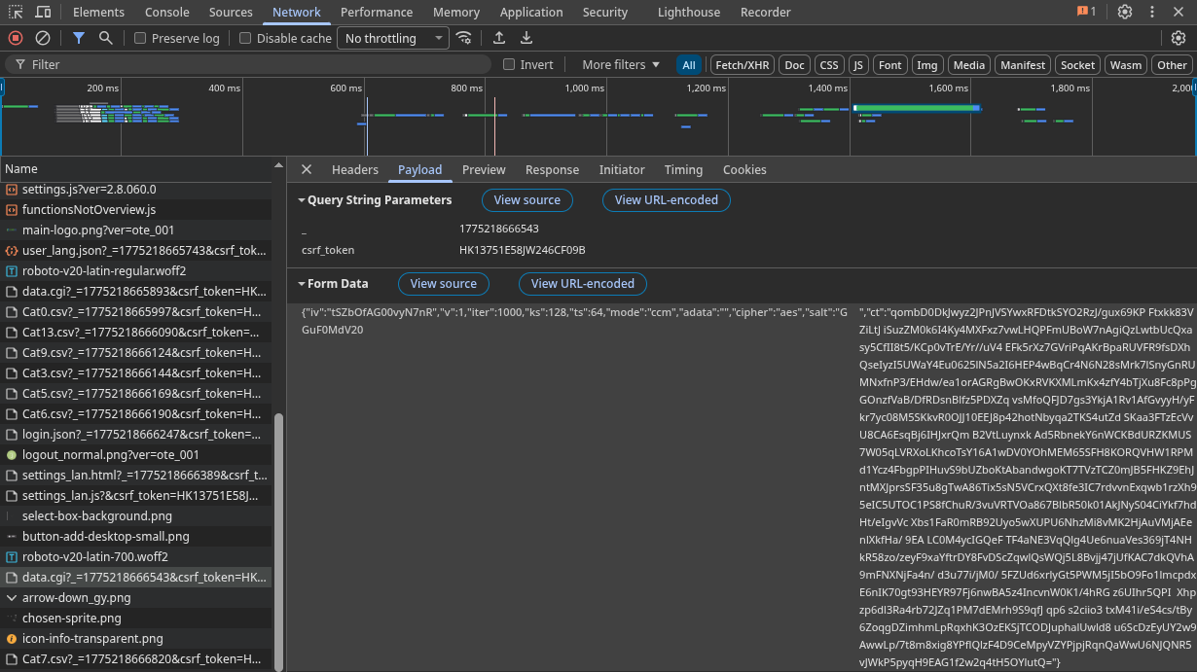
Task: Import HAR file
Action: (499, 38)
